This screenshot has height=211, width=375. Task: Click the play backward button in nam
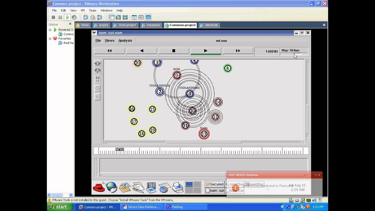click(142, 51)
